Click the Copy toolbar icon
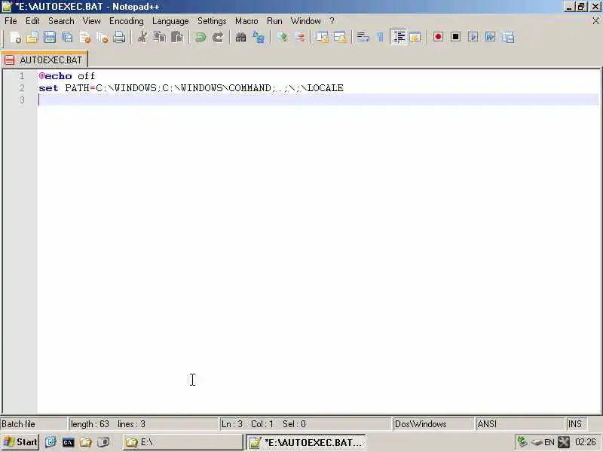This screenshot has width=603, height=452. 160,37
